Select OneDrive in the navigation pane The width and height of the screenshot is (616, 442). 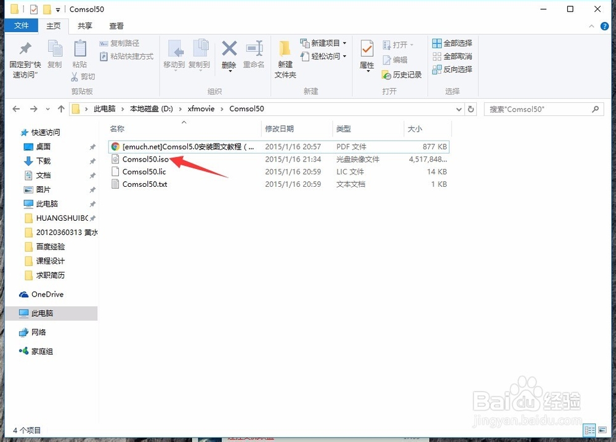point(47,294)
